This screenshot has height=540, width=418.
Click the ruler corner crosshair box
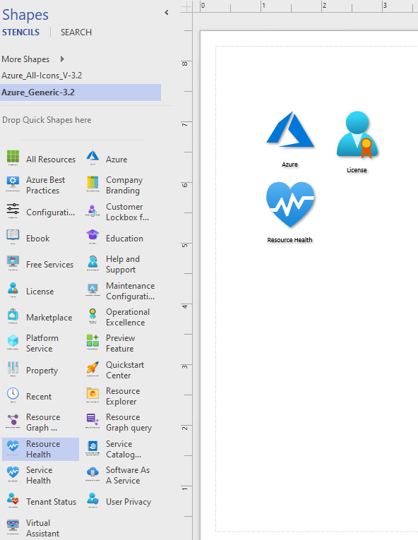click(x=186, y=6)
